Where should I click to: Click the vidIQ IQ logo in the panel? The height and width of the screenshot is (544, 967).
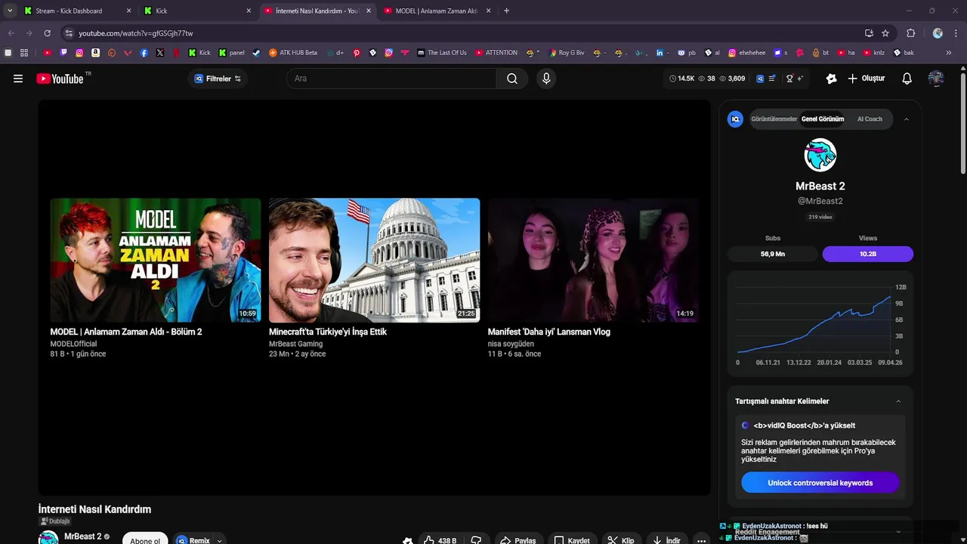point(735,119)
